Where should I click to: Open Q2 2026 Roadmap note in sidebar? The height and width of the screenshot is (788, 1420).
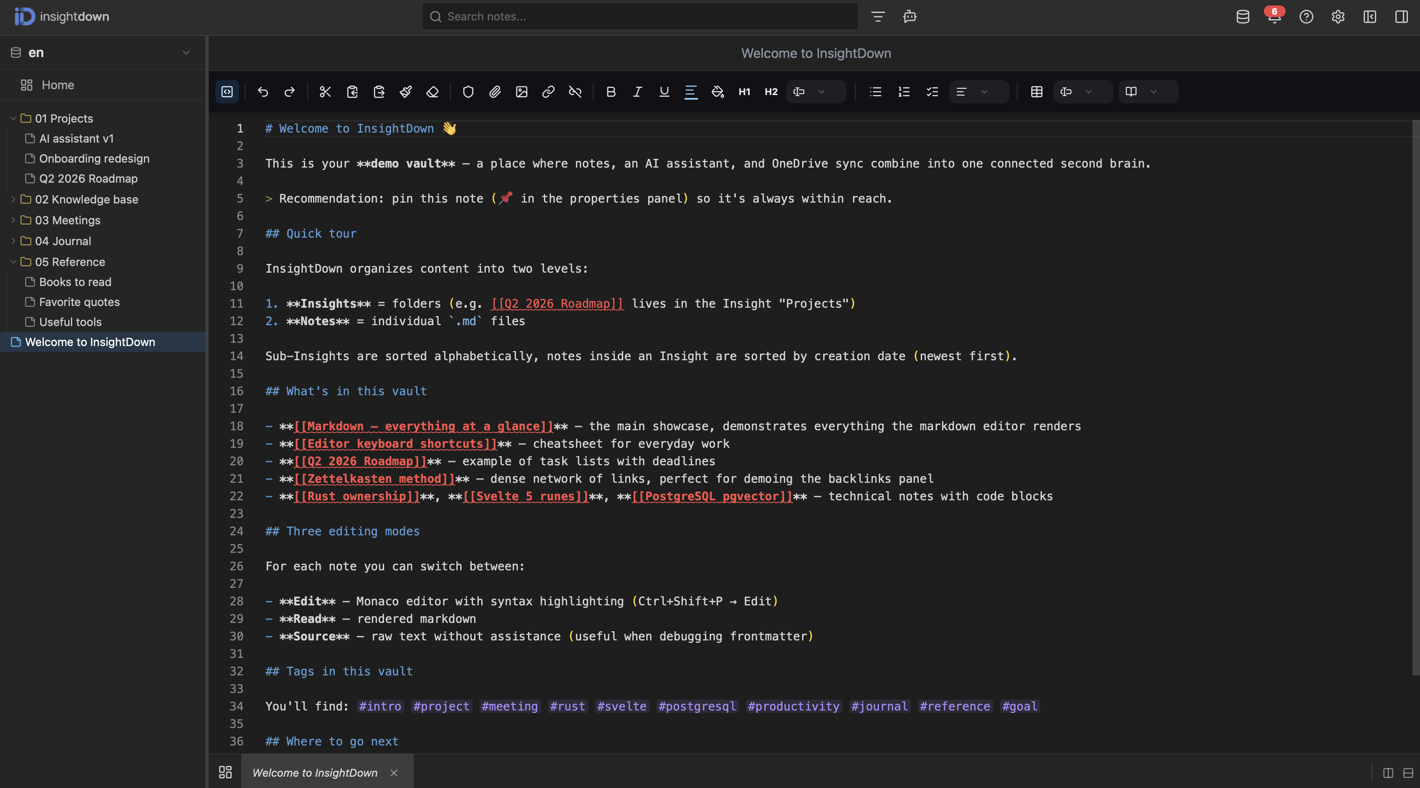[88, 178]
